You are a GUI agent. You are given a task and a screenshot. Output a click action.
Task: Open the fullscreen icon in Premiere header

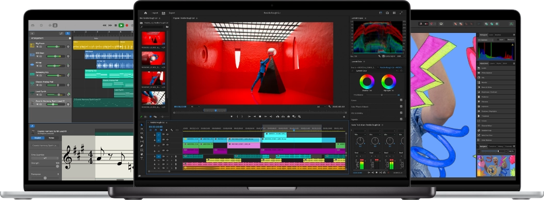coord(401,13)
